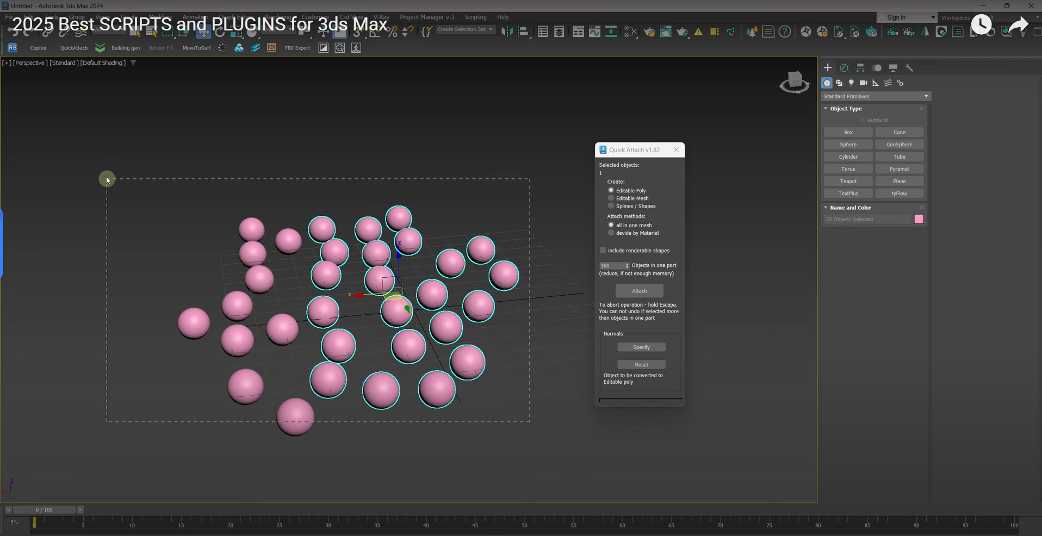The image size is (1042, 536).
Task: Select the Shapes category icon
Action: tap(839, 83)
